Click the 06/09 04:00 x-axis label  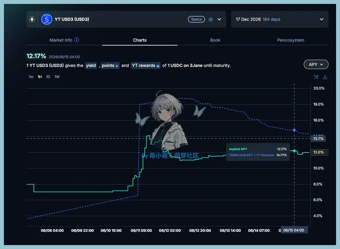[52, 231]
